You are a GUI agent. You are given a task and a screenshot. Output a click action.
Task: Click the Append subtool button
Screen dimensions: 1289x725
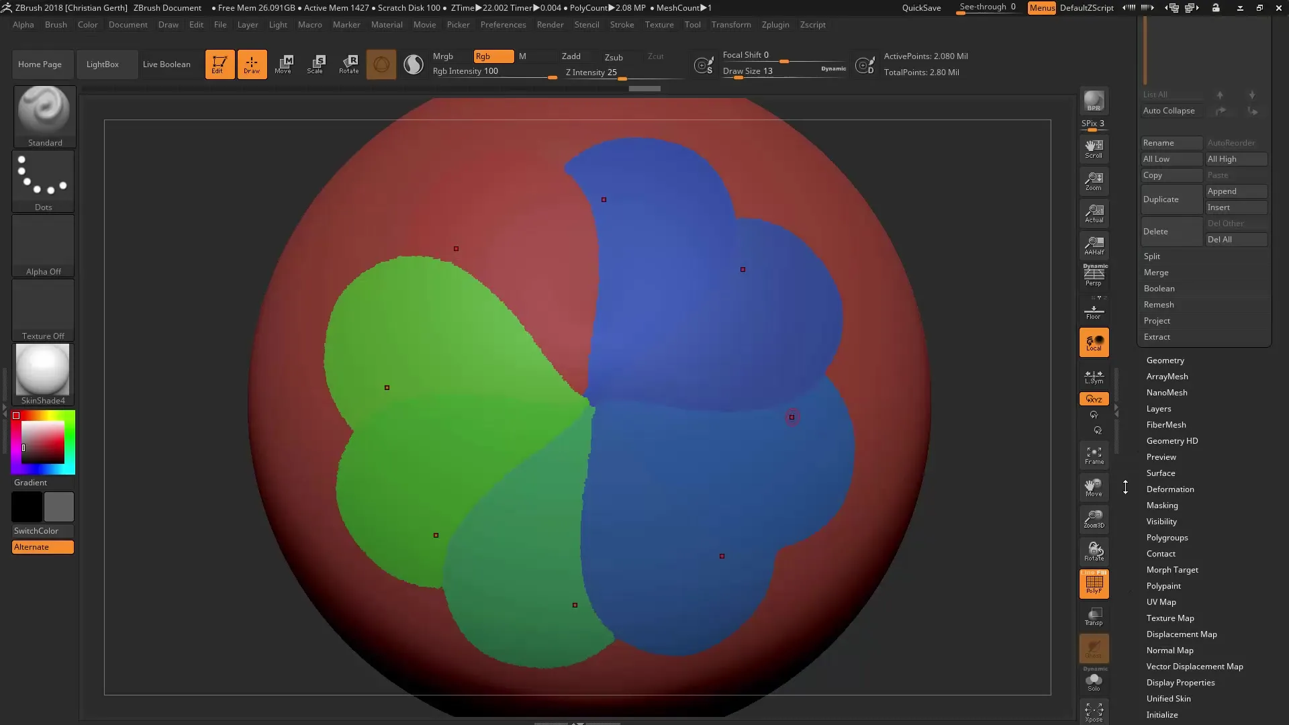[x=1236, y=191]
